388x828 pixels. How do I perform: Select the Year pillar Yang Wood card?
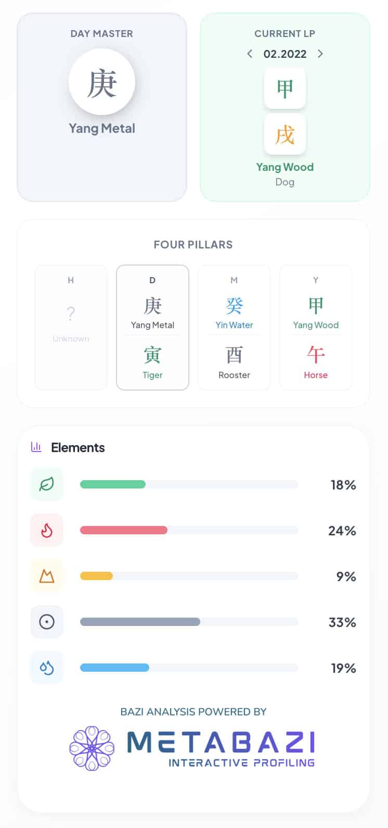tap(316, 327)
